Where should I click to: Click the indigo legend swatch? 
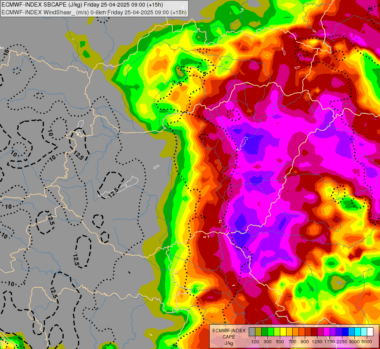pos(339,332)
